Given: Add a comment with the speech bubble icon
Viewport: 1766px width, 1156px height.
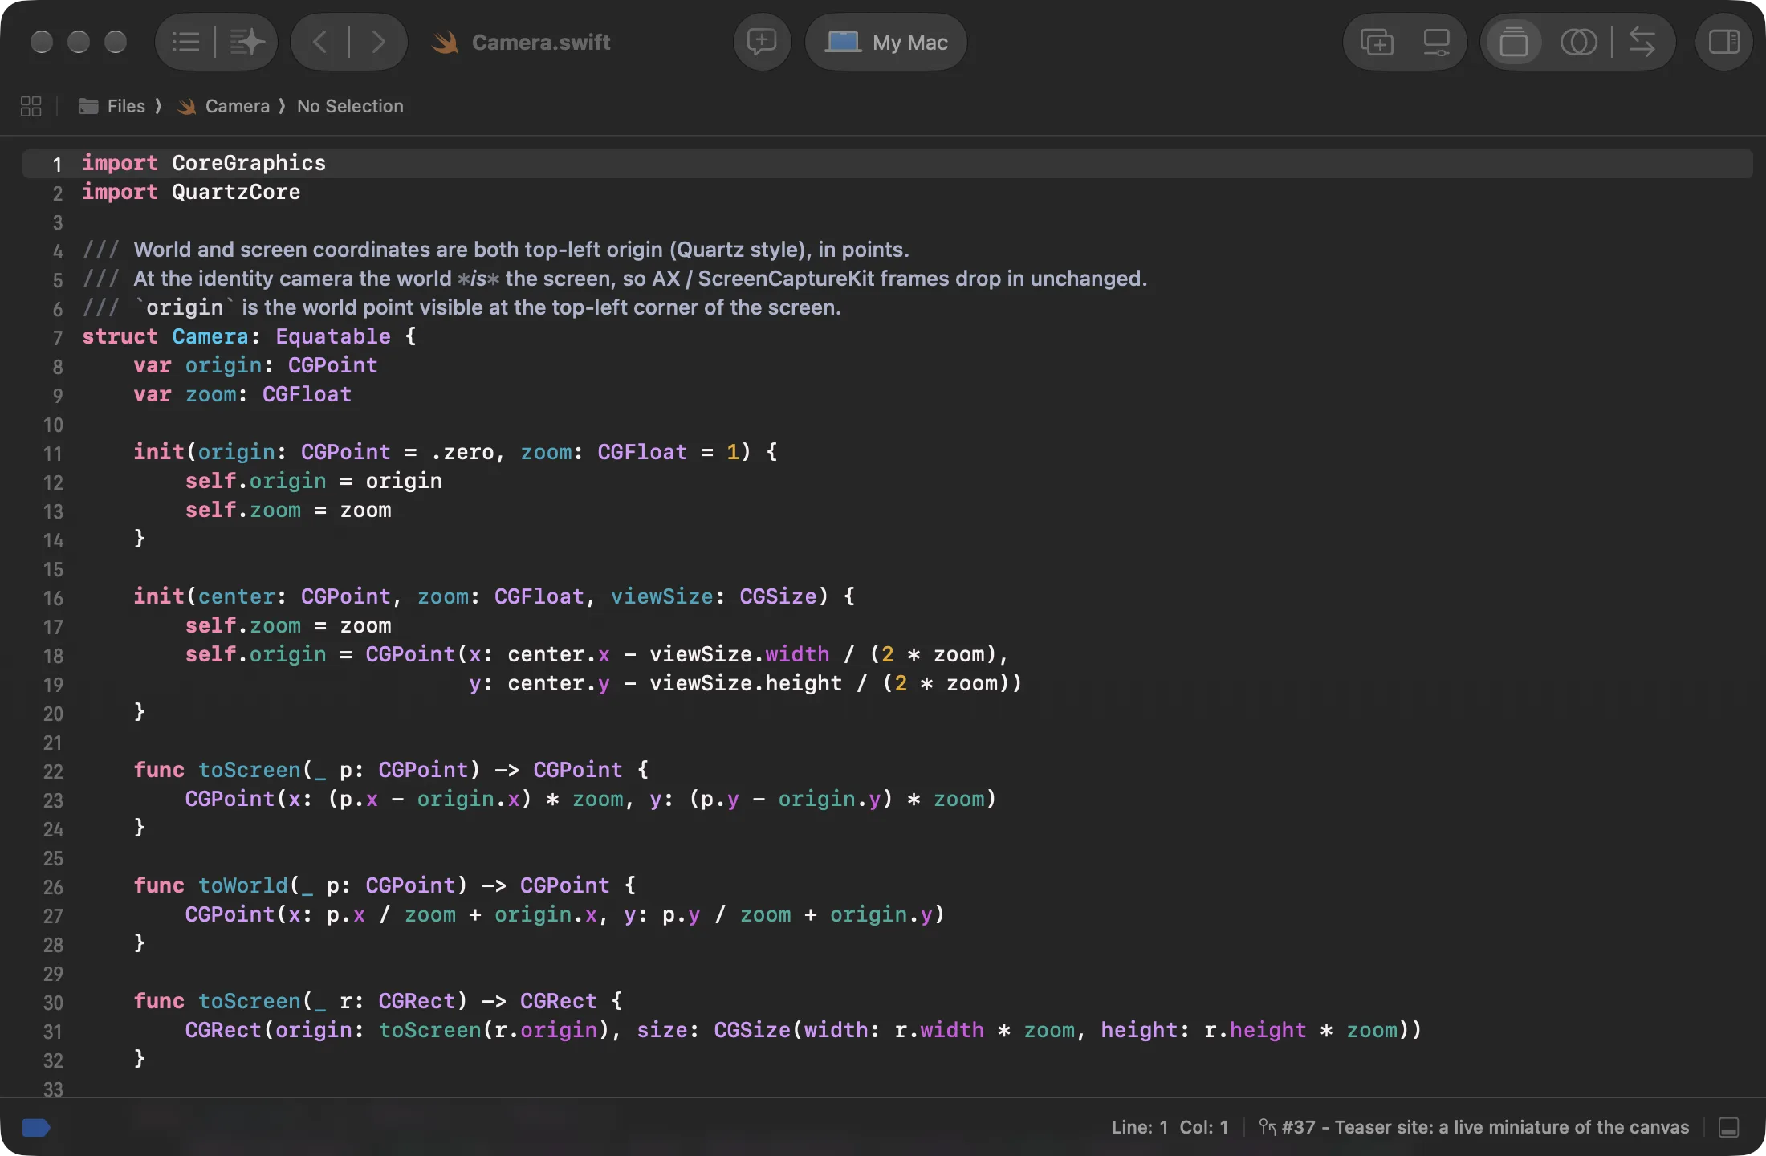Looking at the screenshot, I should pos(762,42).
